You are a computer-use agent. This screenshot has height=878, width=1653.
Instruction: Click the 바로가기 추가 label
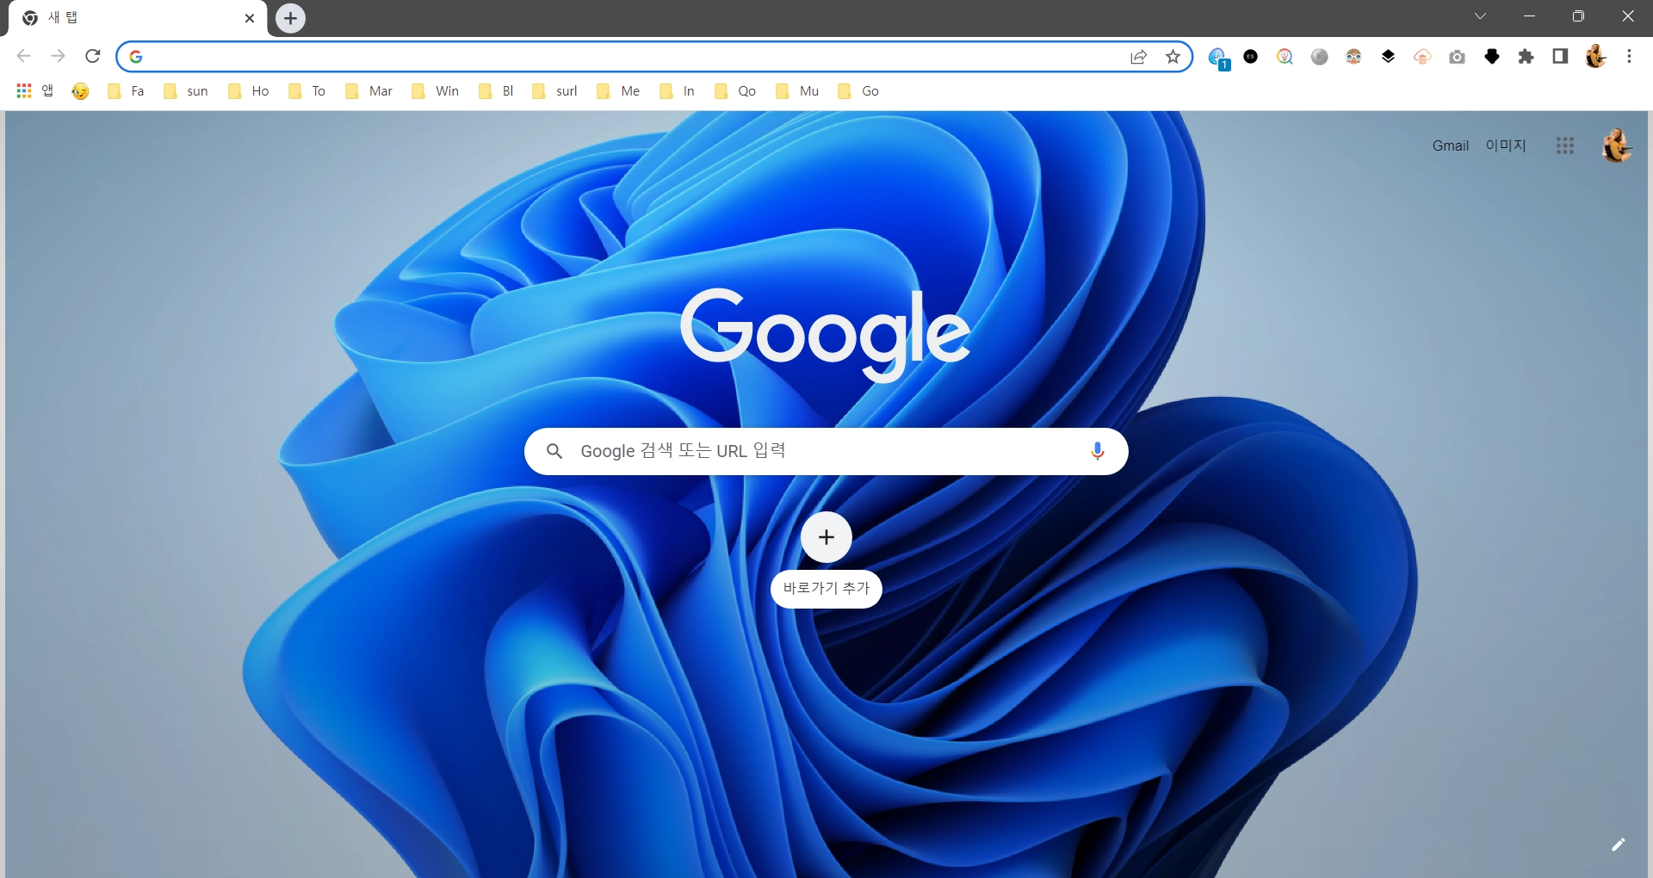(x=826, y=589)
